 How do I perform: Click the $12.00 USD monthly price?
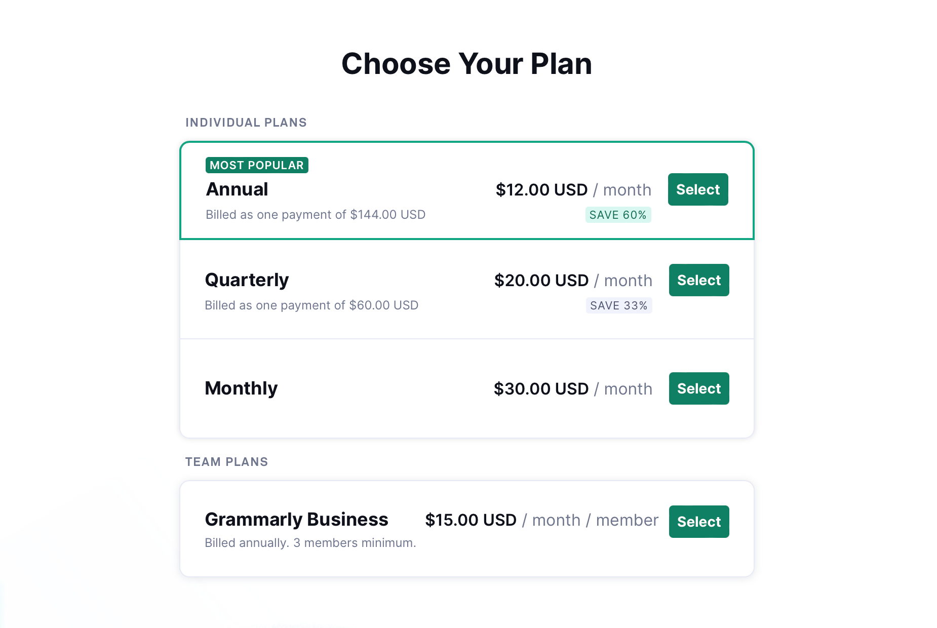[541, 190]
